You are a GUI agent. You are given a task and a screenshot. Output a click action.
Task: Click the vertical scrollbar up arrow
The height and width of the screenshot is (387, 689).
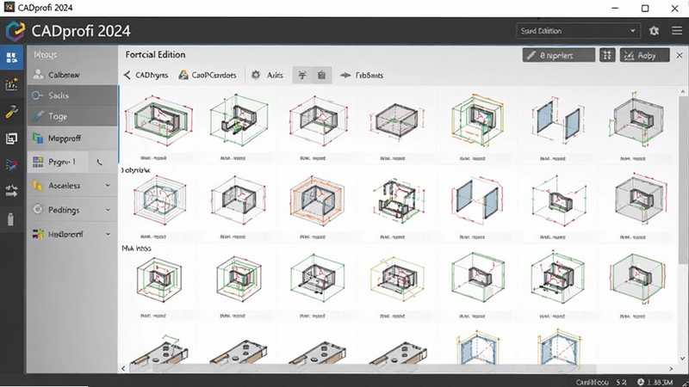click(682, 91)
